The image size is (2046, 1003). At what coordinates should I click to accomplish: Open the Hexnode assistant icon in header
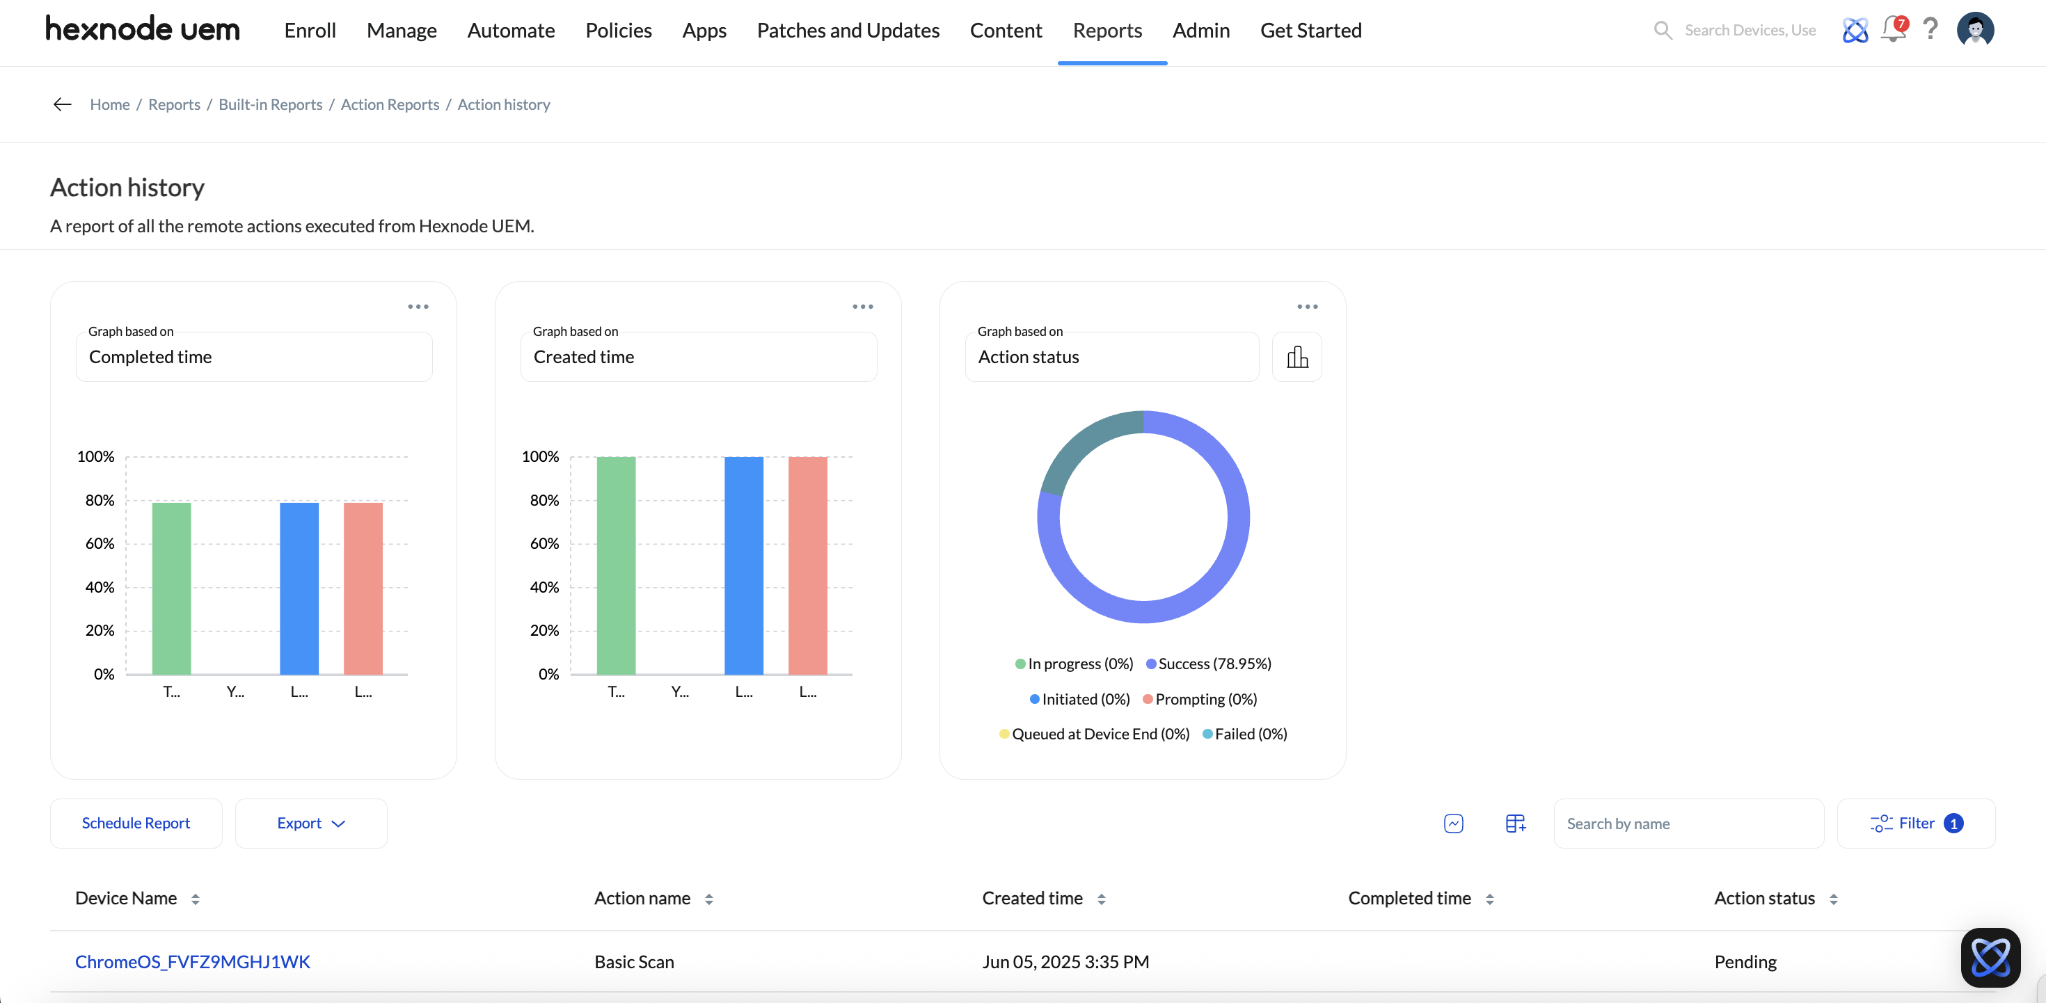[1855, 30]
